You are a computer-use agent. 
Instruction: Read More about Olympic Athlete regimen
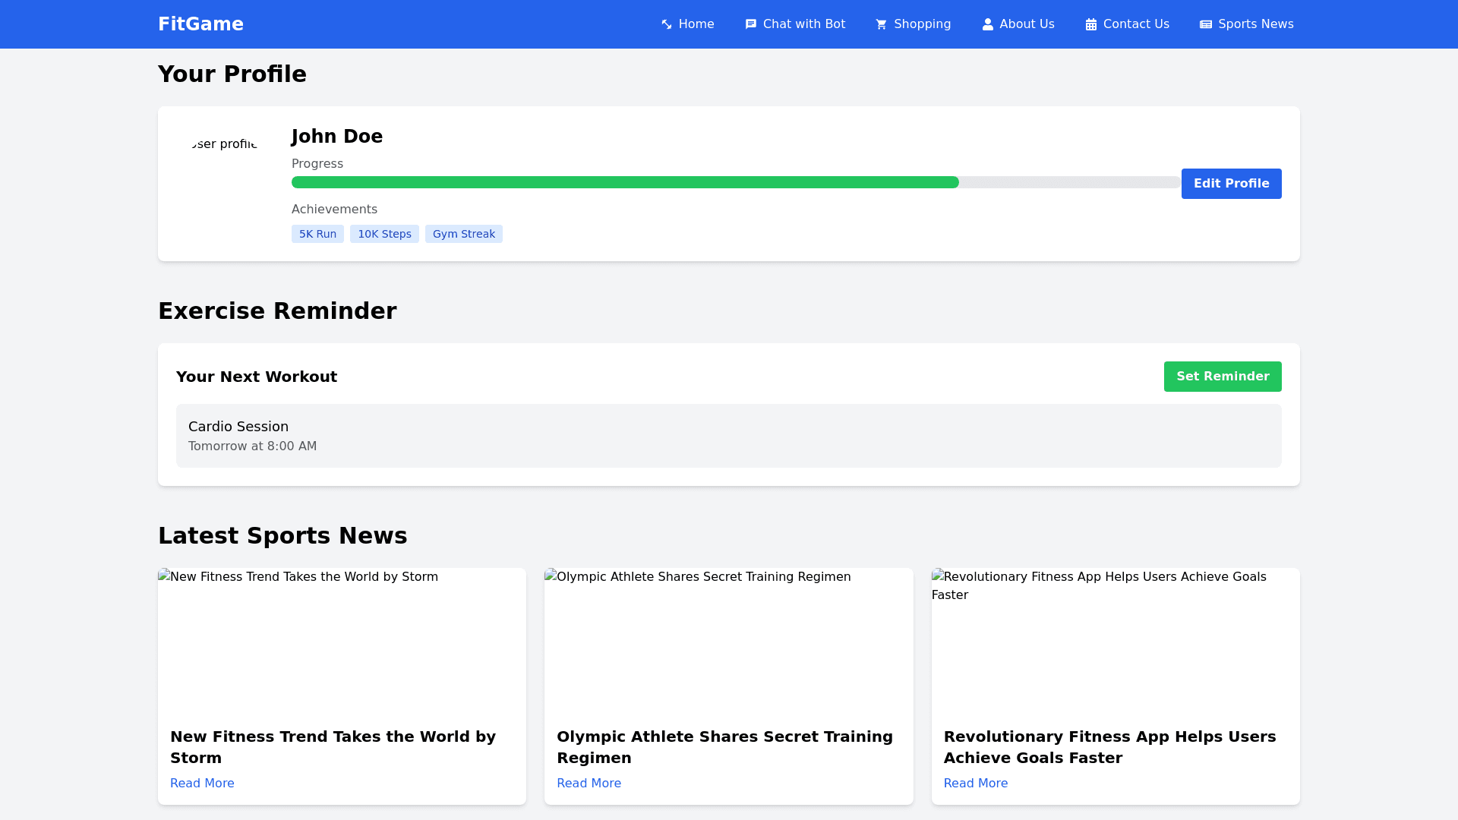coord(589,783)
